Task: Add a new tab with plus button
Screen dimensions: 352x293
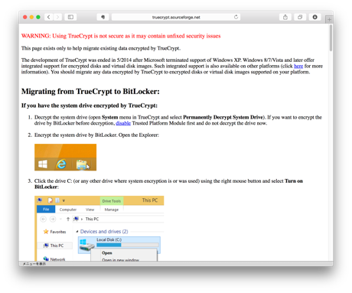Action: 329,19
